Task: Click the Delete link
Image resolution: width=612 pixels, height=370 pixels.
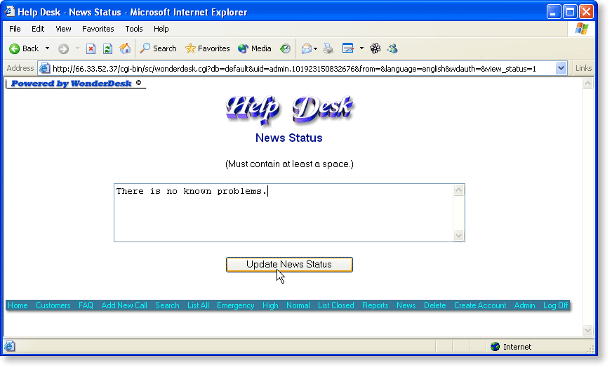Action: (x=435, y=305)
